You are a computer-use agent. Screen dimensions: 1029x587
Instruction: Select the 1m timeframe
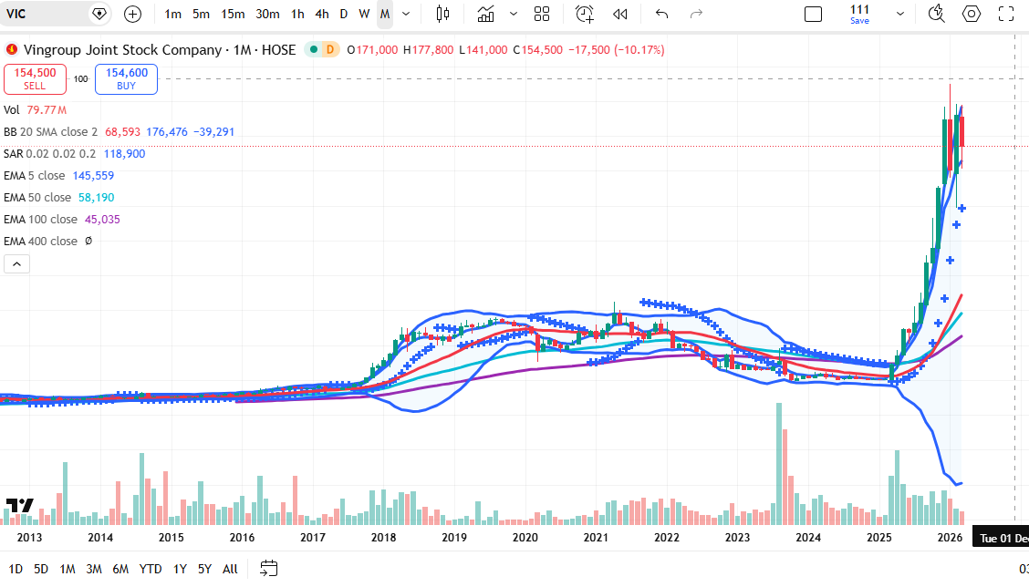[x=172, y=14]
